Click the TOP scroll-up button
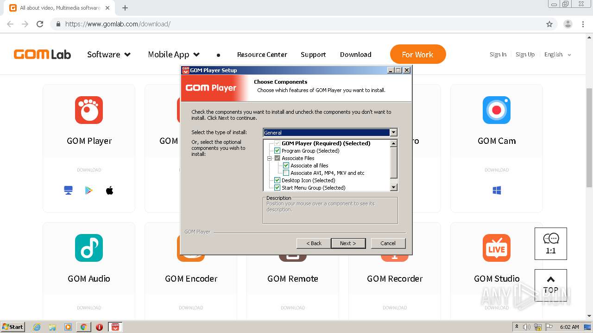Viewport: 593px width, 333px height. [550, 285]
